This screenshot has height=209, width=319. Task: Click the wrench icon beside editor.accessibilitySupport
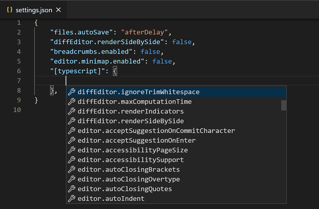(x=72, y=160)
